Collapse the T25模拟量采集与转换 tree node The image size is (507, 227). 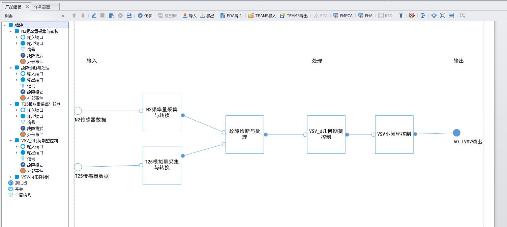(10, 104)
